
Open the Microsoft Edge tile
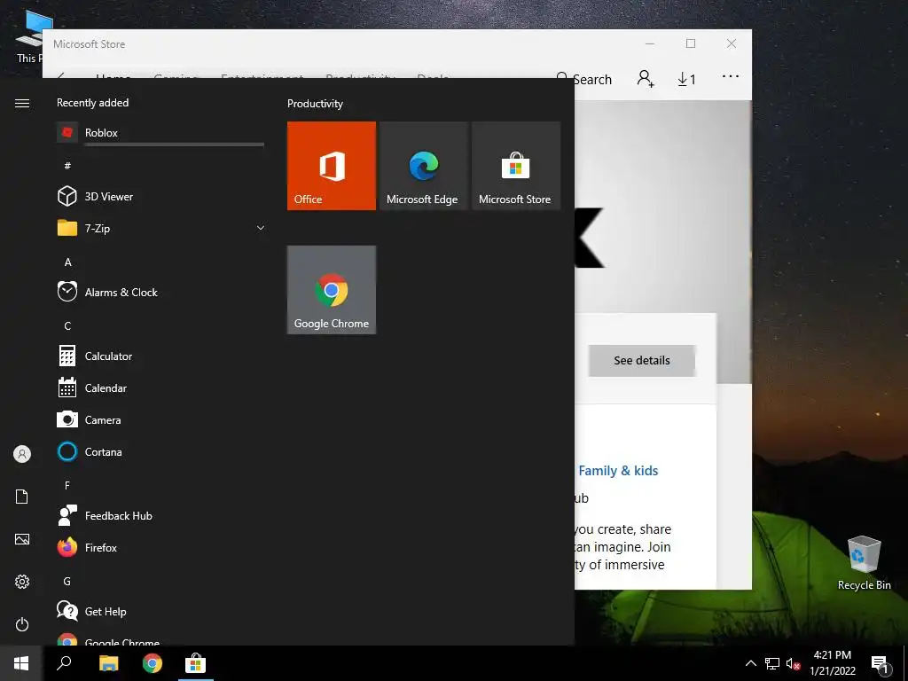(423, 166)
